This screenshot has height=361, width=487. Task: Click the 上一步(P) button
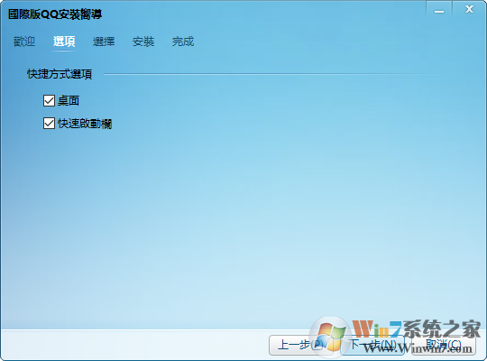[300, 345]
